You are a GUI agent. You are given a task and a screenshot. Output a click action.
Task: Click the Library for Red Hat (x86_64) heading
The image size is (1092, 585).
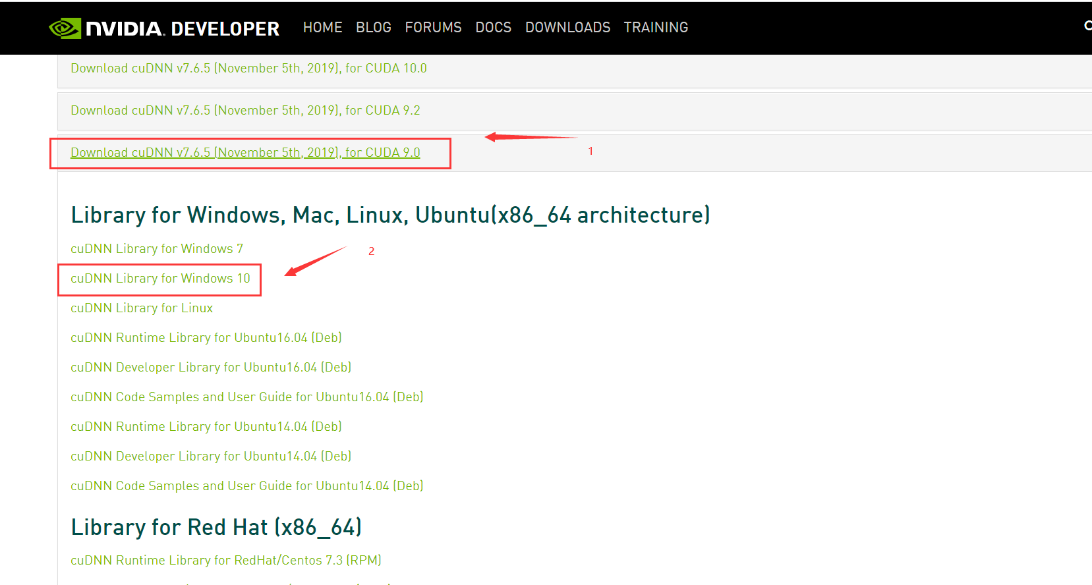[216, 528]
